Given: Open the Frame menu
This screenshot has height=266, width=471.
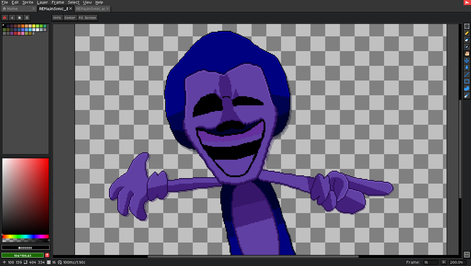Looking at the screenshot, I should [x=58, y=3].
